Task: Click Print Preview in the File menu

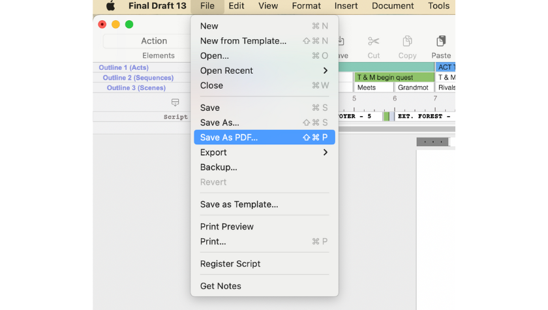Action: pyautogui.click(x=226, y=226)
